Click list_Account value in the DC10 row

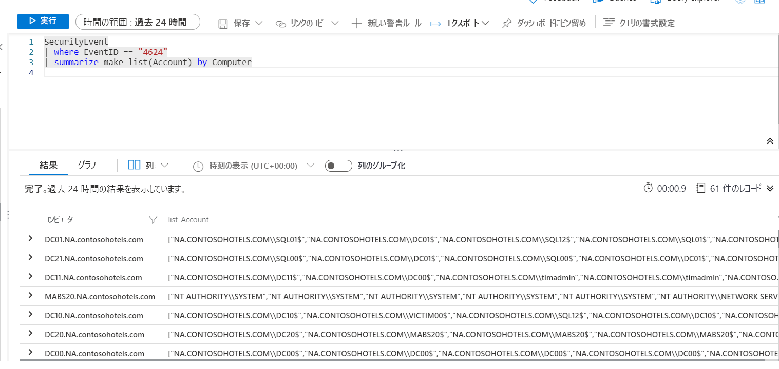[473, 315]
